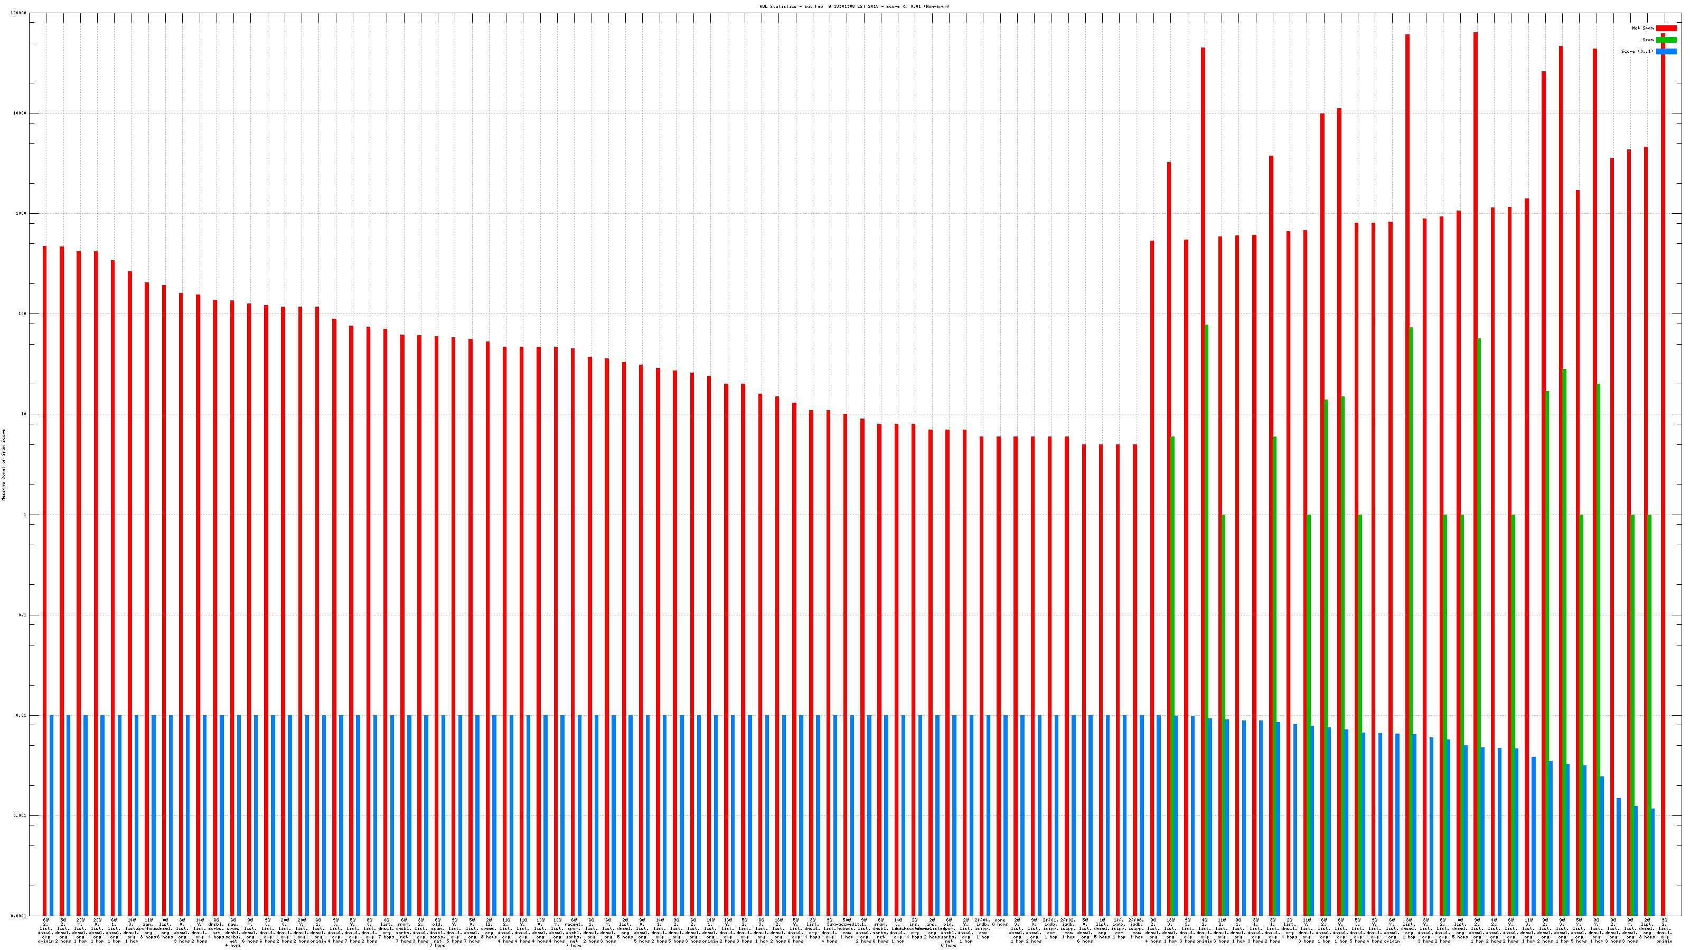1690x950 pixels.
Task: Click the dnsbl.sorbs.net 4 hops x-axis label
Action: point(217,928)
